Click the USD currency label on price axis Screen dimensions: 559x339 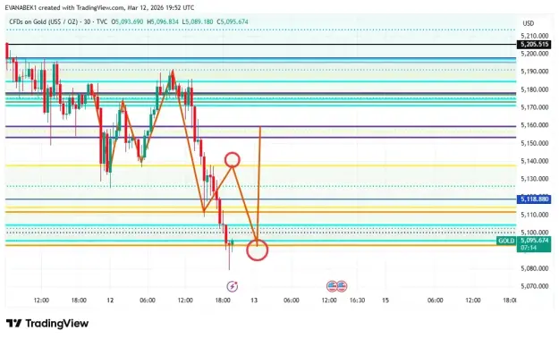click(529, 23)
